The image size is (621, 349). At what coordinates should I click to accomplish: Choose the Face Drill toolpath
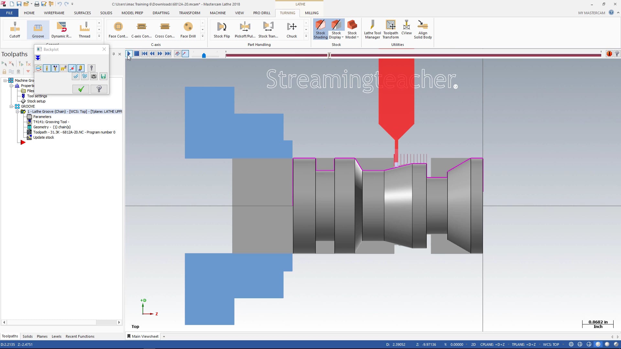click(188, 30)
